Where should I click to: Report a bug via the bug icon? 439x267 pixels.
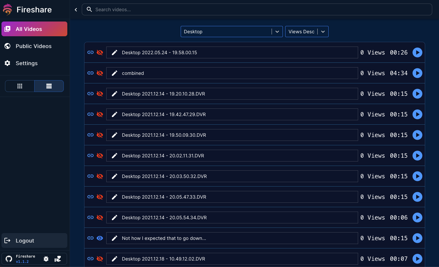click(46, 258)
